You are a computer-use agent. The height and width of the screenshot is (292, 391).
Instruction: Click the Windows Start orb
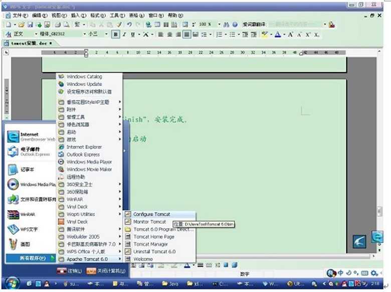tap(12, 283)
